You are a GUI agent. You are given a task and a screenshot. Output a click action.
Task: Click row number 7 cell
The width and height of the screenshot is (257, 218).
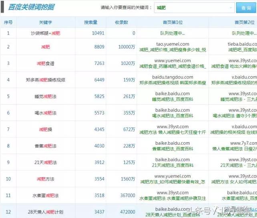[x=8, y=129]
